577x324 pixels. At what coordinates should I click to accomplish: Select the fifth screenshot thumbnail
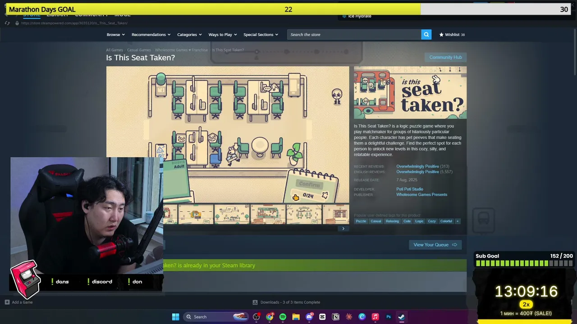(304, 215)
